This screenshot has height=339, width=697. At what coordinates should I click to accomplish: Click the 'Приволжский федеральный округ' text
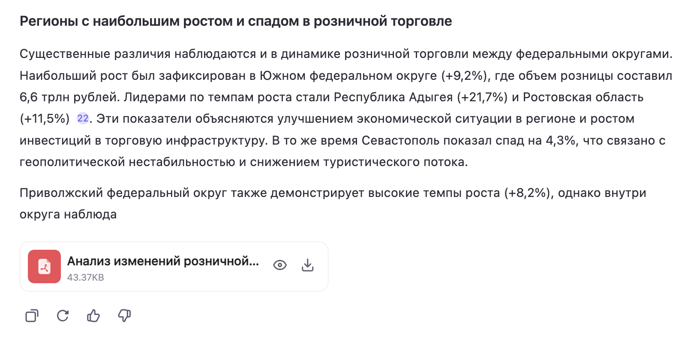pyautogui.click(x=123, y=193)
